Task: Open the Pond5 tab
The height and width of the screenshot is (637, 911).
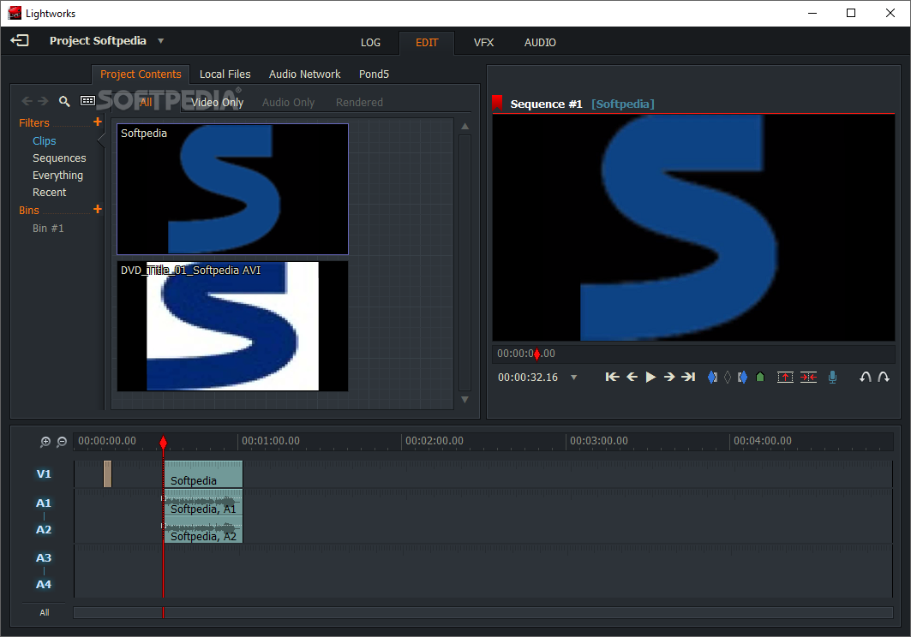Action: click(x=374, y=74)
